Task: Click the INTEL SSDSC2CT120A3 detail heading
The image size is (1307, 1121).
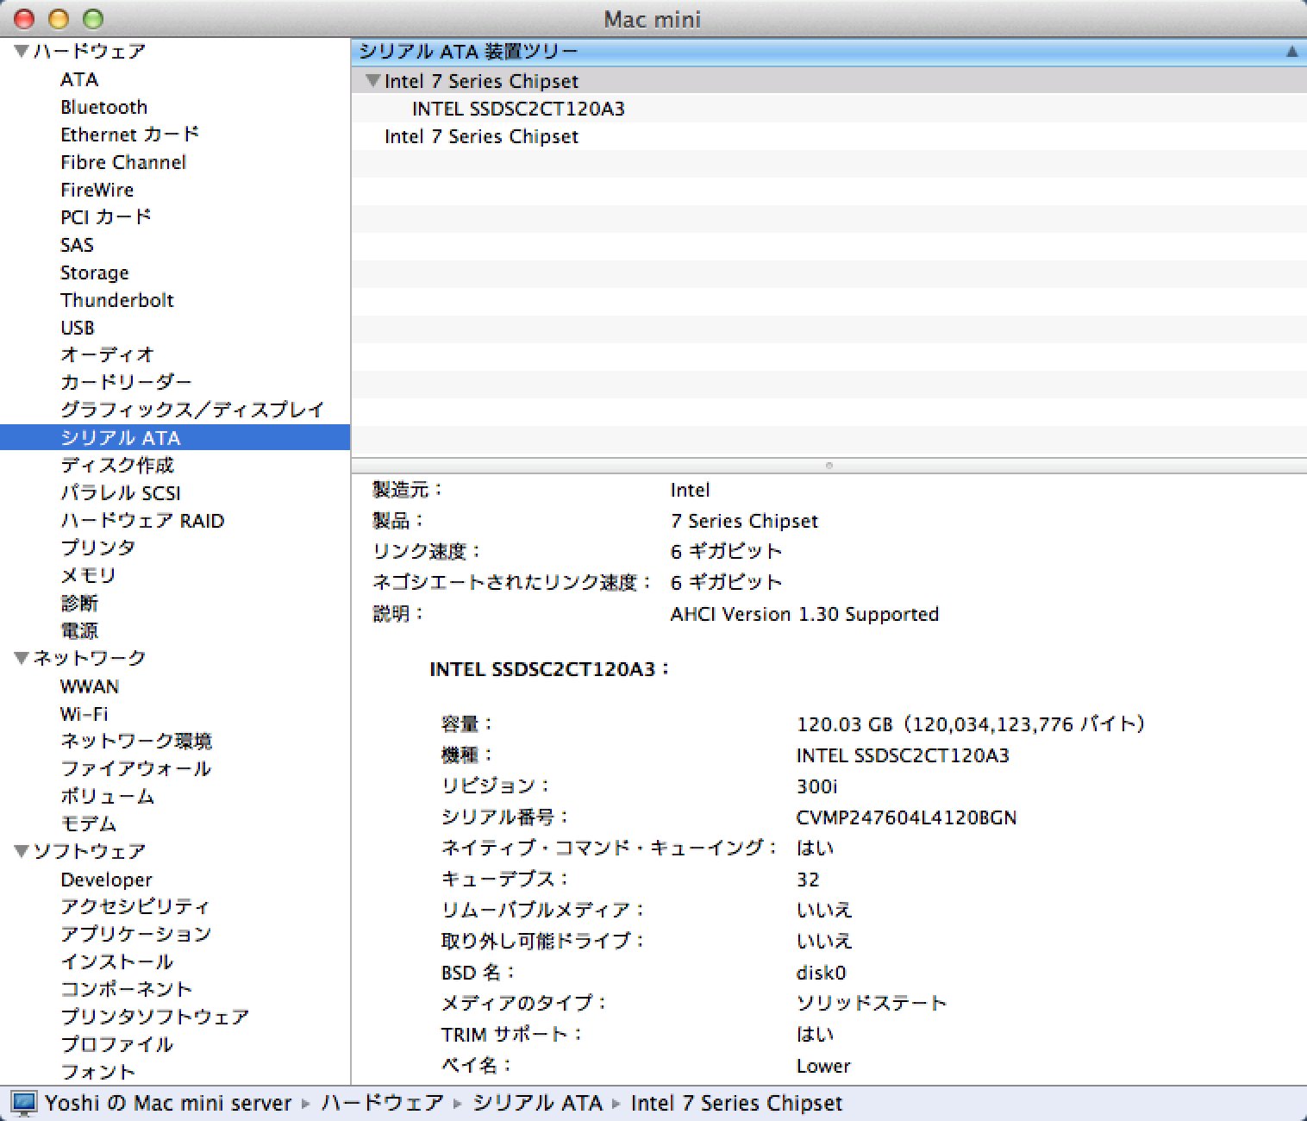Action: point(549,669)
